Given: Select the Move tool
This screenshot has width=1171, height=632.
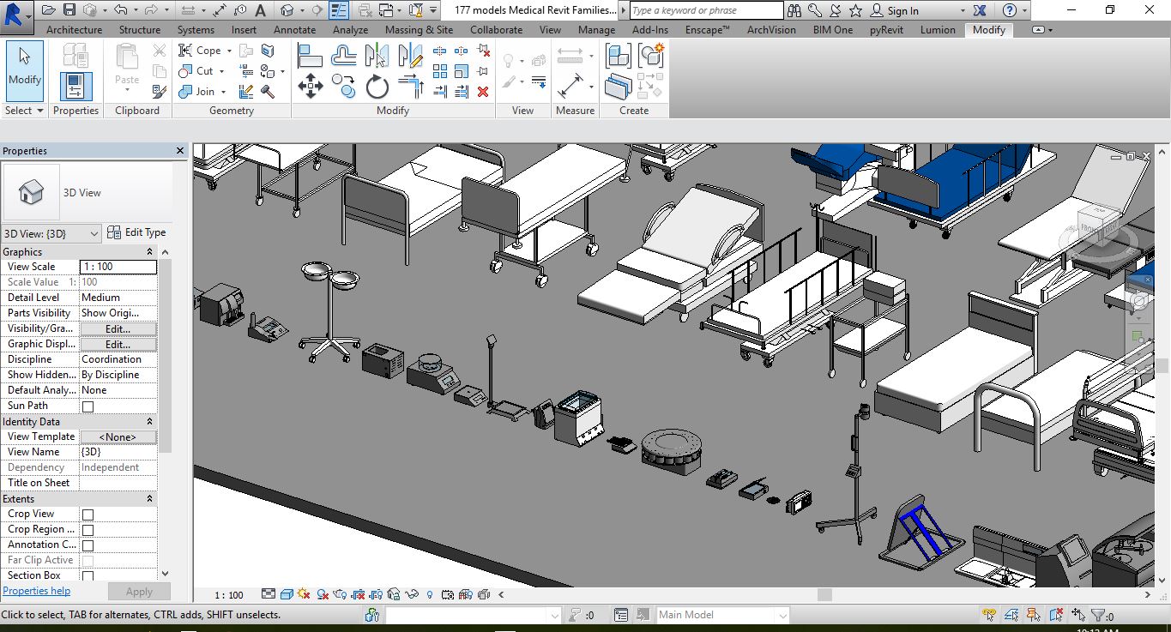Looking at the screenshot, I should (310, 86).
